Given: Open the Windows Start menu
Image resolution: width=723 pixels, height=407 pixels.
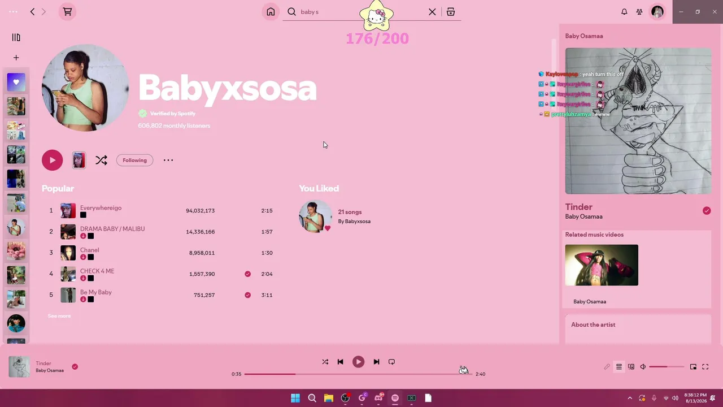Looking at the screenshot, I should (295, 398).
